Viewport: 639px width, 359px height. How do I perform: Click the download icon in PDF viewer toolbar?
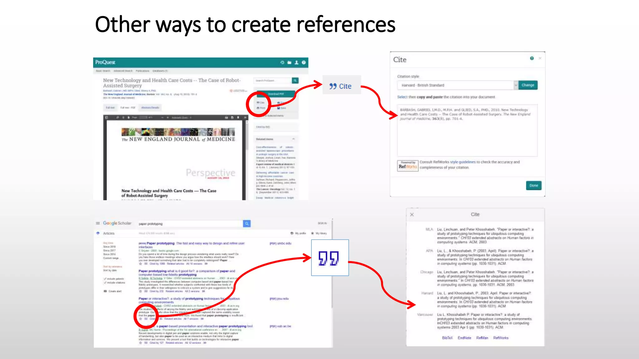click(232, 117)
